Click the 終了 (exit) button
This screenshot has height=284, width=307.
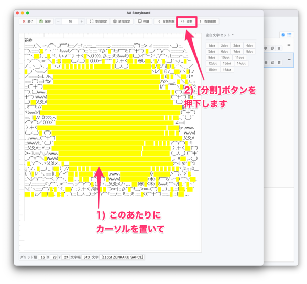tap(28, 21)
